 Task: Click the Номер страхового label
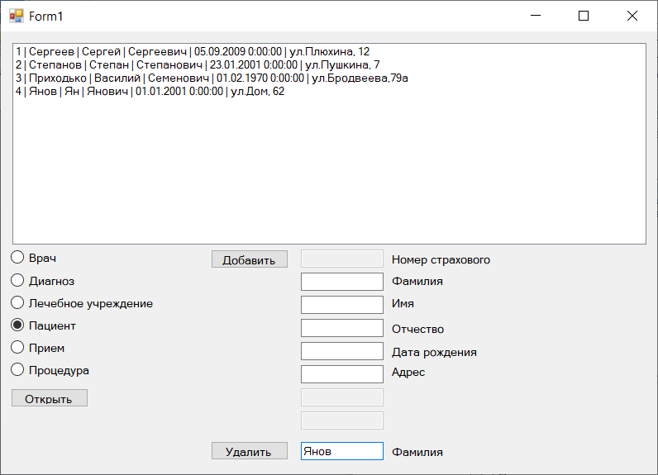point(441,259)
